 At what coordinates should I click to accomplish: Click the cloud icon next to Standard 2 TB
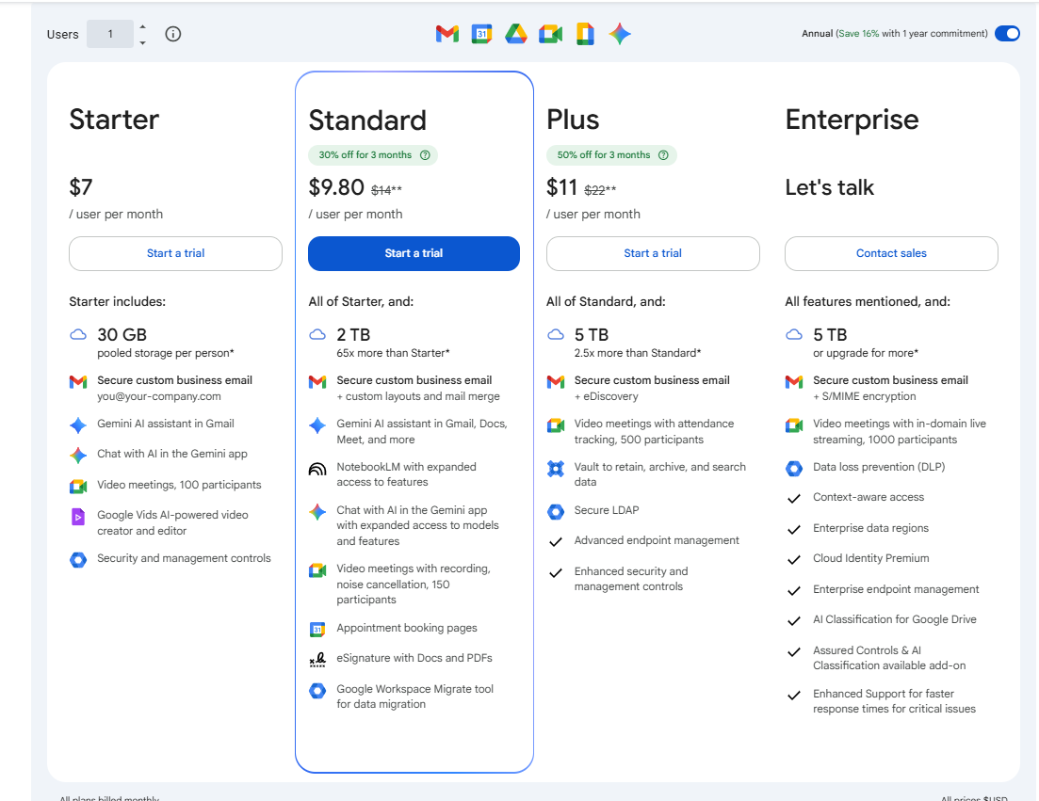click(x=317, y=334)
